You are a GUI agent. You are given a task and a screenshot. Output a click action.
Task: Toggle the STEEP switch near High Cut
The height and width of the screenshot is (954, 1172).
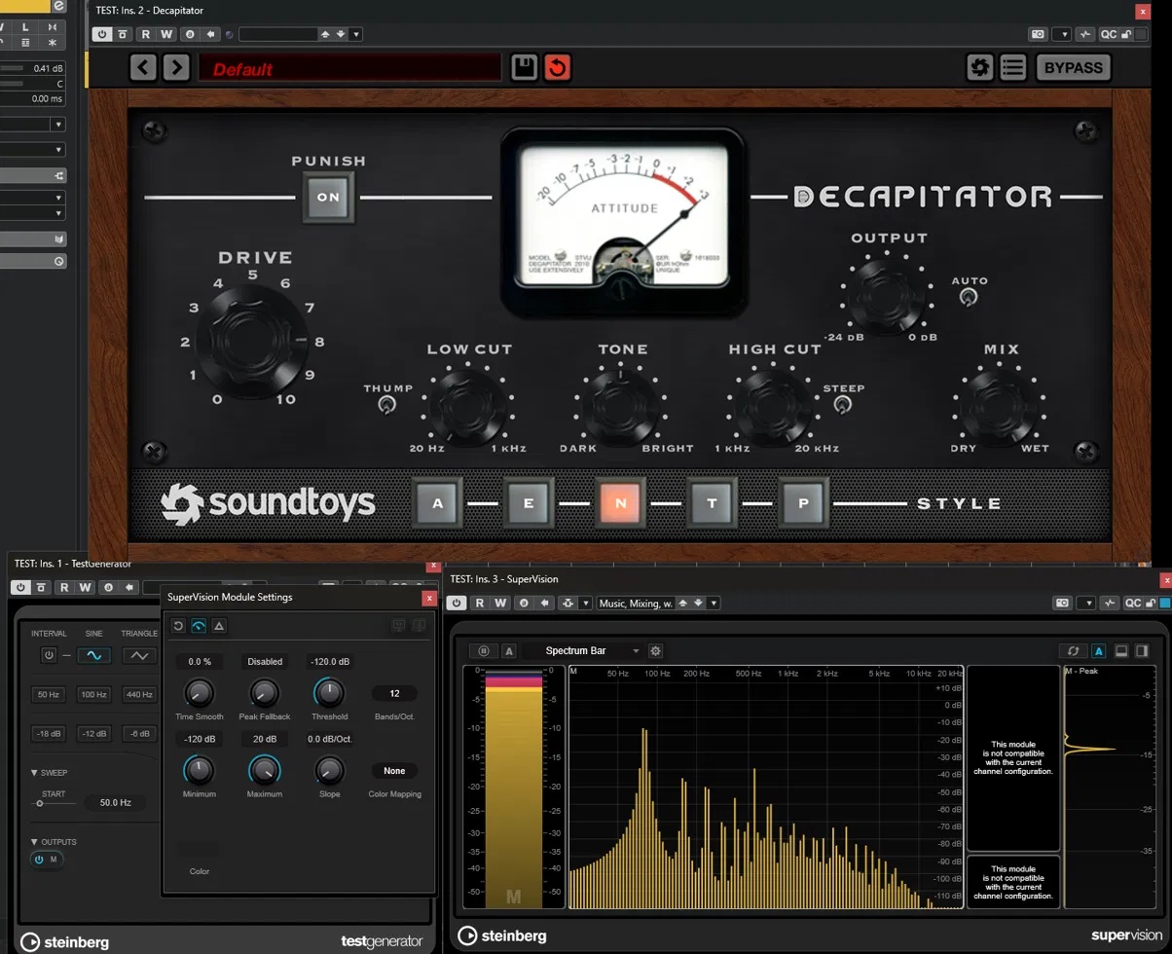tap(843, 404)
